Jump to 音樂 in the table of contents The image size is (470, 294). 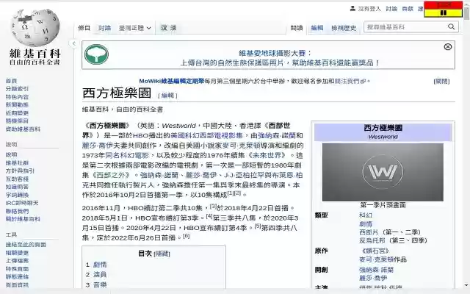tap(100, 284)
